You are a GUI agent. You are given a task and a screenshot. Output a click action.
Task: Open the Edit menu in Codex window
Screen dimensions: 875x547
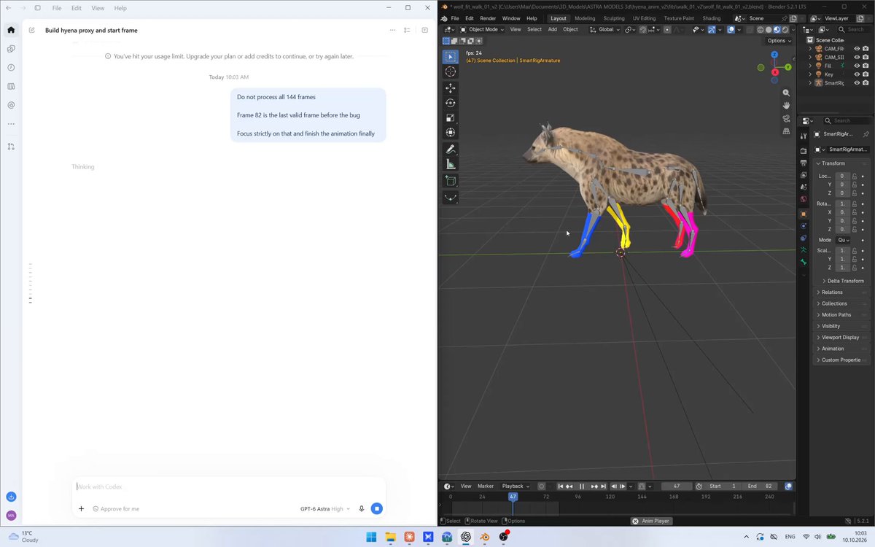click(x=77, y=8)
